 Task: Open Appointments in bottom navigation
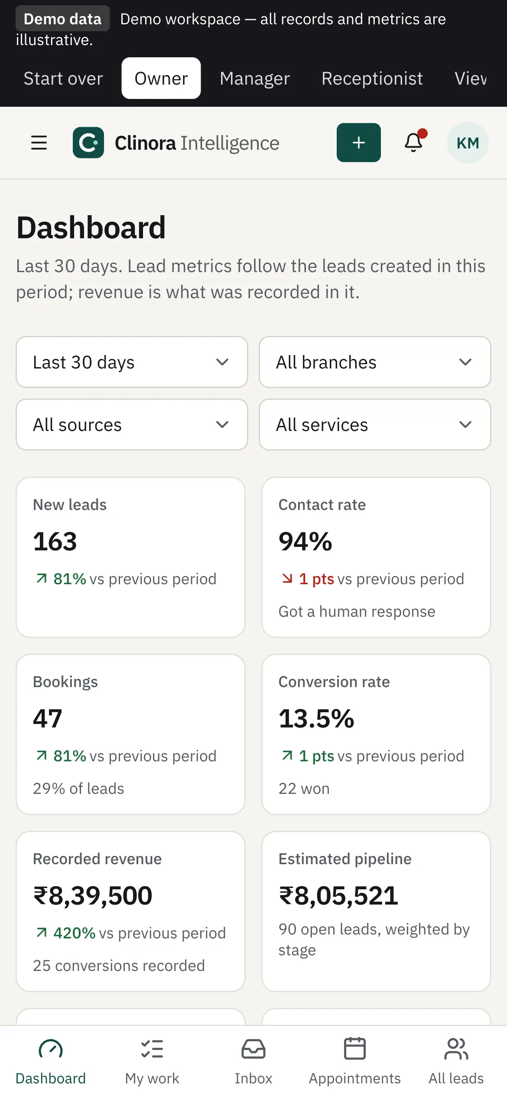tap(355, 1062)
